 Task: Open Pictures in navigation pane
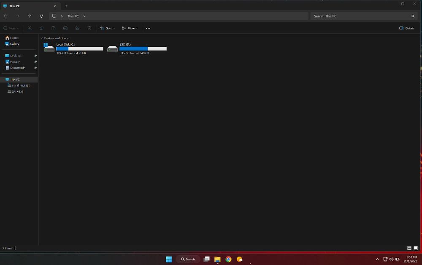(x=13, y=62)
